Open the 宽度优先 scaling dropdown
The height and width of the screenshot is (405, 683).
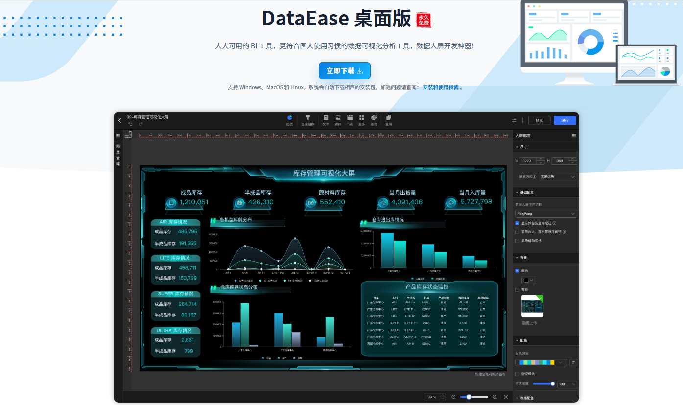coord(558,176)
